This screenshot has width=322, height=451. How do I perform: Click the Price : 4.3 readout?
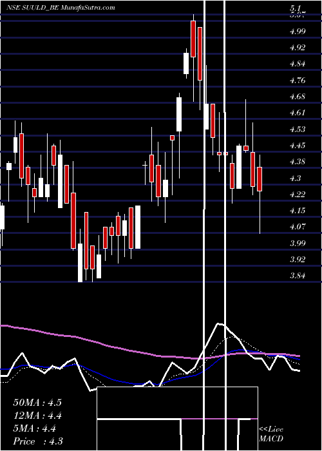pyautogui.click(x=38, y=441)
